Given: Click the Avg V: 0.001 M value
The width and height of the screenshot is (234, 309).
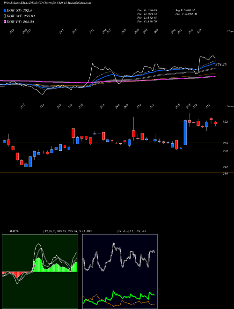Looking at the screenshot, I should click(185, 10).
